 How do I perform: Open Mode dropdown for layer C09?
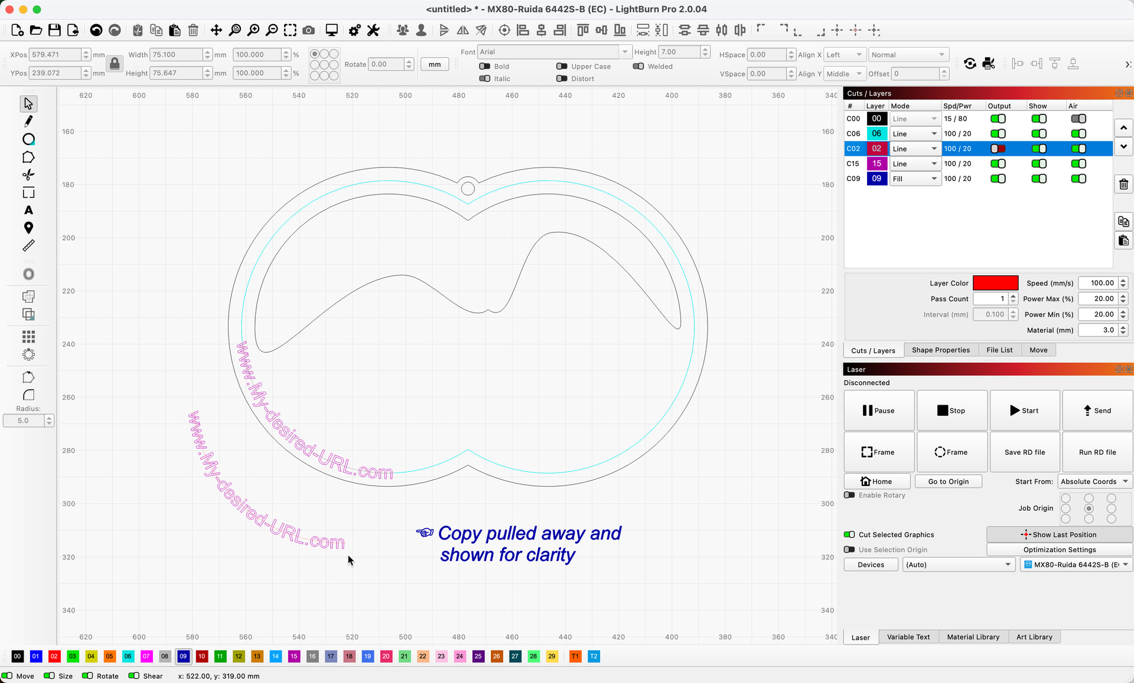pos(914,179)
